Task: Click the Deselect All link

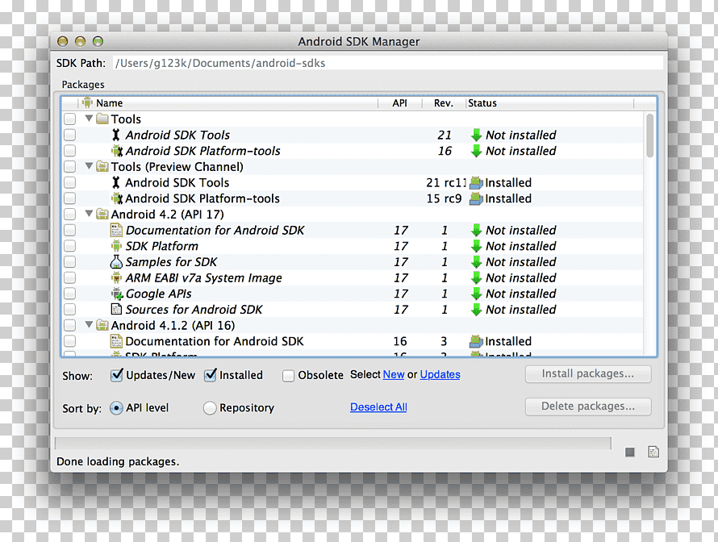Action: tap(378, 407)
